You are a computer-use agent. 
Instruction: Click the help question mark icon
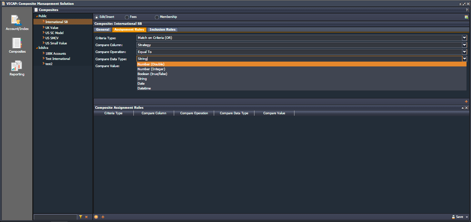[467, 10]
